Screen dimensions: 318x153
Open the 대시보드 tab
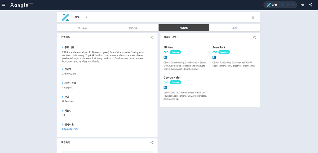pyautogui.click(x=82, y=28)
